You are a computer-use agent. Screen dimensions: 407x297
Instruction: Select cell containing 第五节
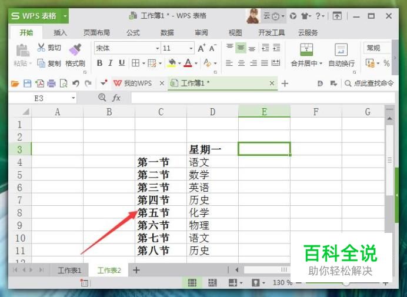coord(161,212)
